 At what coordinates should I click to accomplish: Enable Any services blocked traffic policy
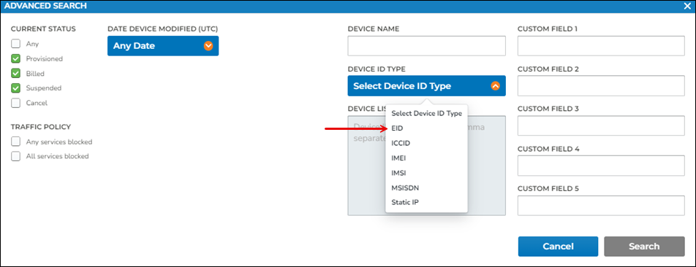(x=16, y=142)
